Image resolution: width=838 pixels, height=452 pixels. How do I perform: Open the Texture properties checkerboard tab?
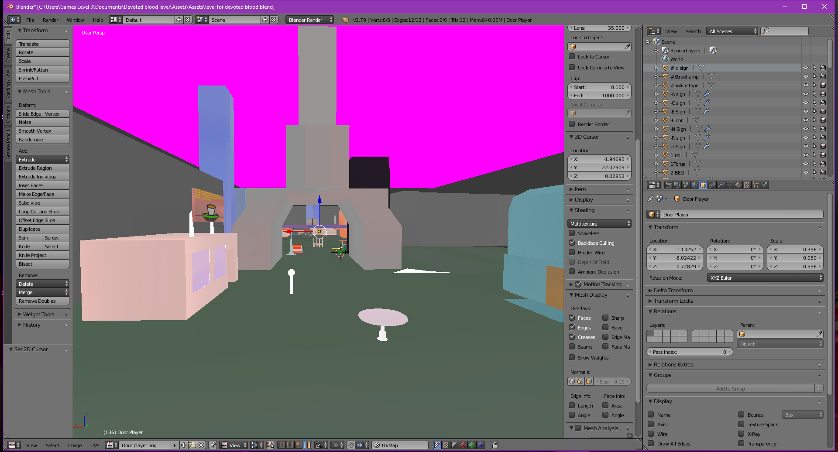[x=747, y=185]
